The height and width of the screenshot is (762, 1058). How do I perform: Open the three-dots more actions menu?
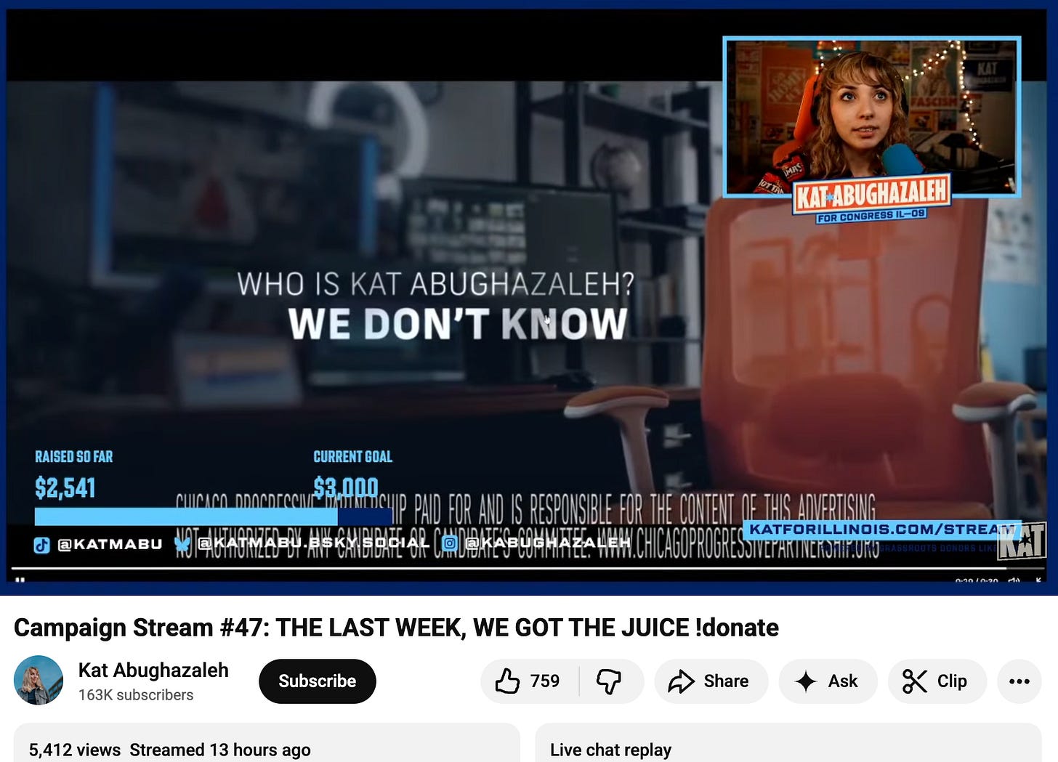coord(1019,681)
